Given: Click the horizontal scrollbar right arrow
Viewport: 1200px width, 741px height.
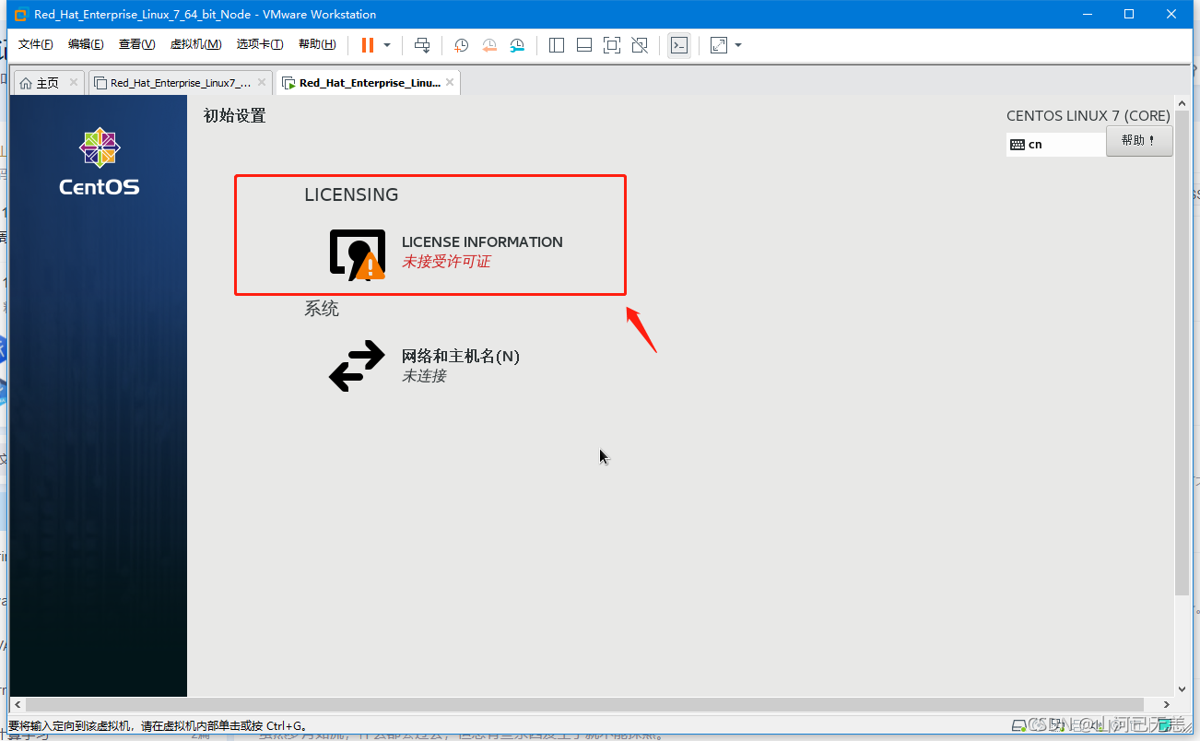Looking at the screenshot, I should pyautogui.click(x=1168, y=704).
